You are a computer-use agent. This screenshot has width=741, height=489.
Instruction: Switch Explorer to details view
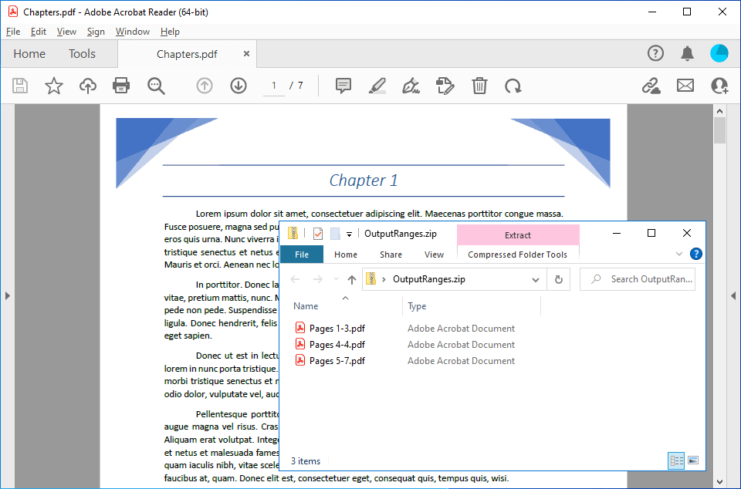677,460
